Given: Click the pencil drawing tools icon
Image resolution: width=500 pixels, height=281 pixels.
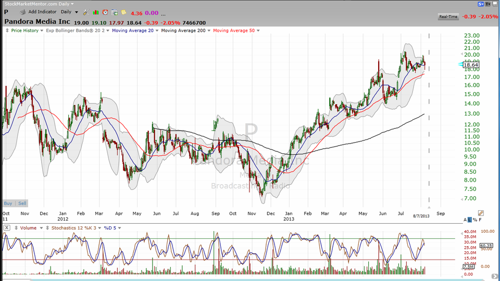Looking at the screenshot, I should (x=481, y=213).
